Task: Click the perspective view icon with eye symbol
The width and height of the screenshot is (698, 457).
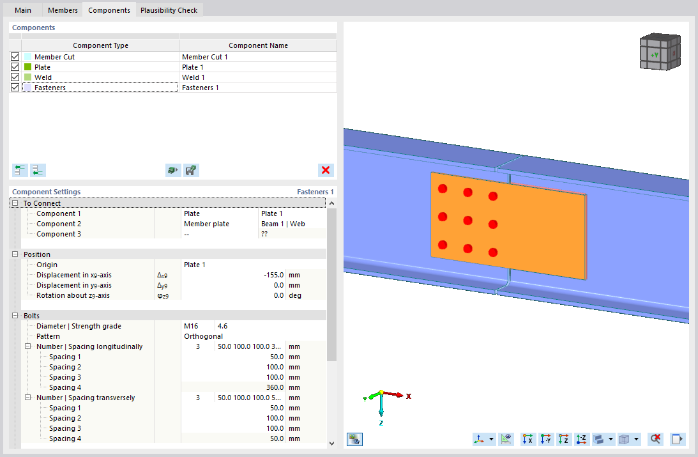Action: pyautogui.click(x=505, y=439)
